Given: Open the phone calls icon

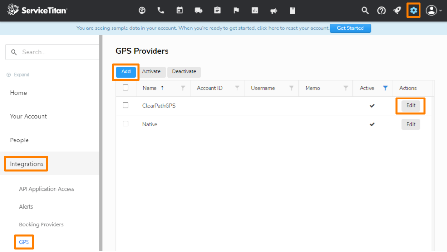Looking at the screenshot, I should point(161,11).
